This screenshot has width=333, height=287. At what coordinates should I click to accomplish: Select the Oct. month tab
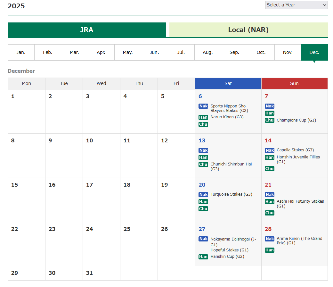point(261,52)
